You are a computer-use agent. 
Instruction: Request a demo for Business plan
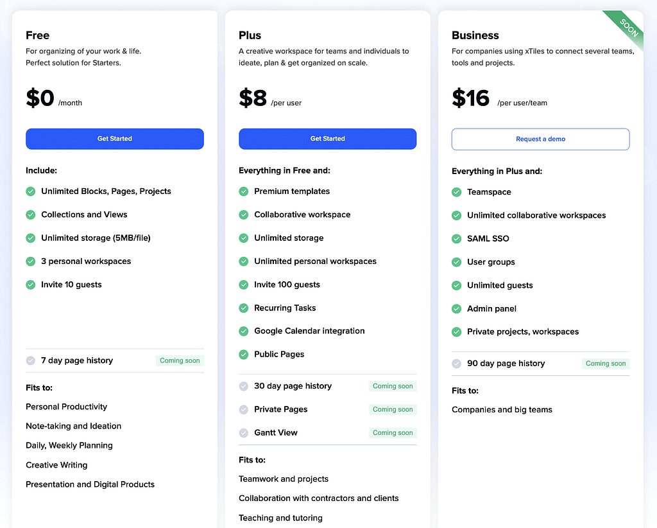coord(540,139)
